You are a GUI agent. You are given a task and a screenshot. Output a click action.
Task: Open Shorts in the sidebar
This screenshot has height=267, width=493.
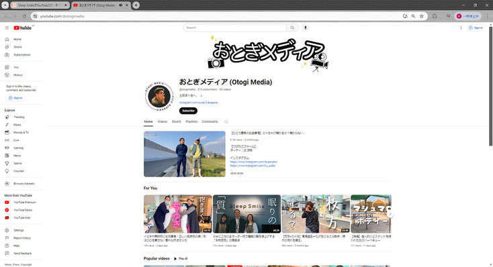(x=17, y=47)
